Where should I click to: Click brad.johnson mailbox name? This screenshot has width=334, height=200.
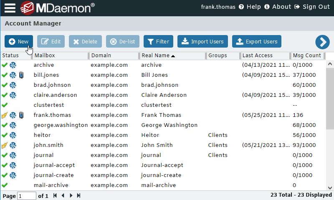click(52, 85)
